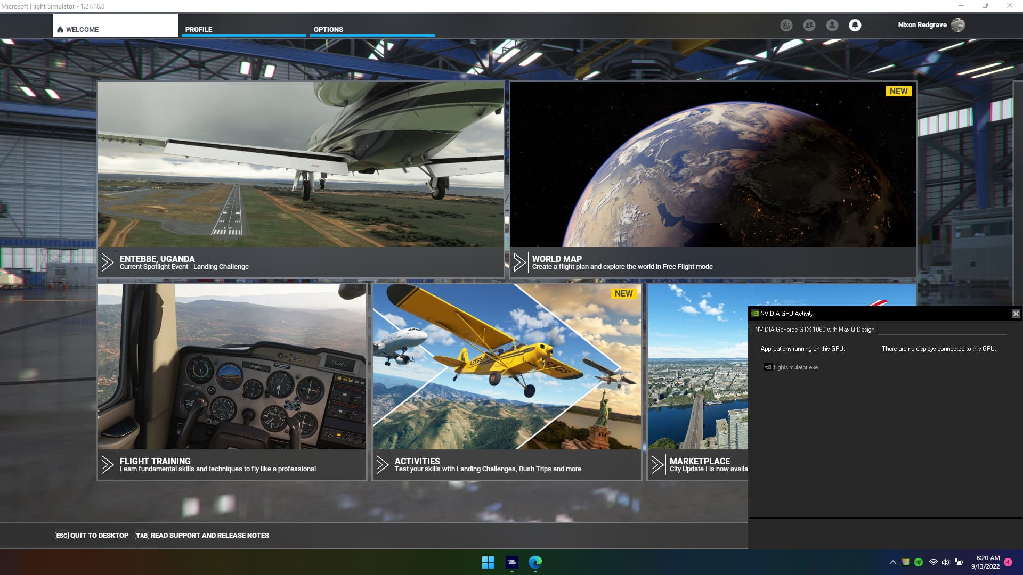This screenshot has height=575, width=1023.
Task: Click the volume speaker tray icon
Action: pos(946,562)
